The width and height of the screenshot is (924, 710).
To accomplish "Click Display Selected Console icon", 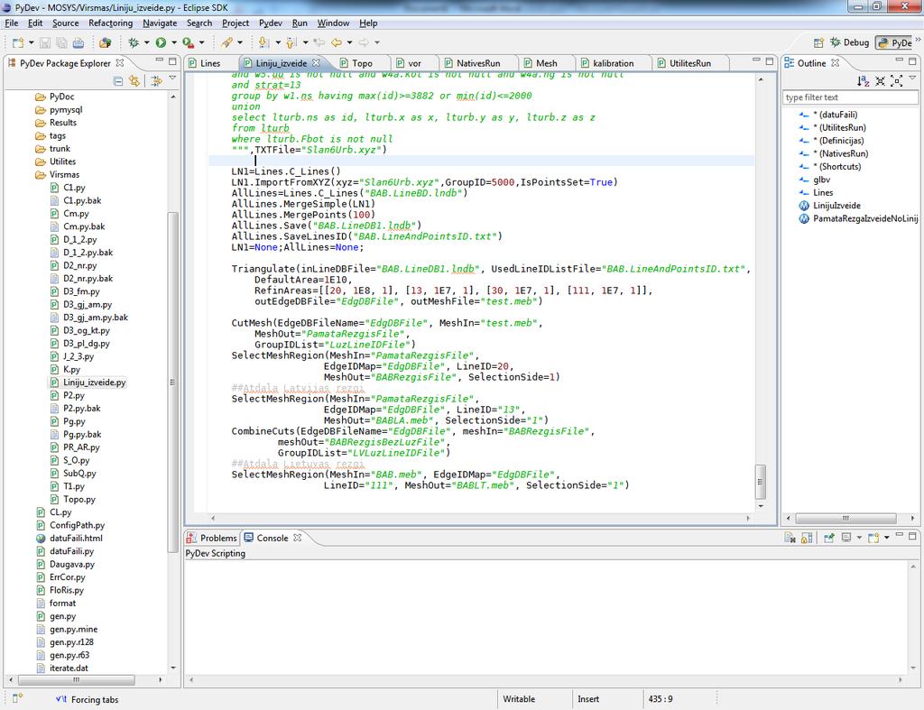I will (x=846, y=538).
